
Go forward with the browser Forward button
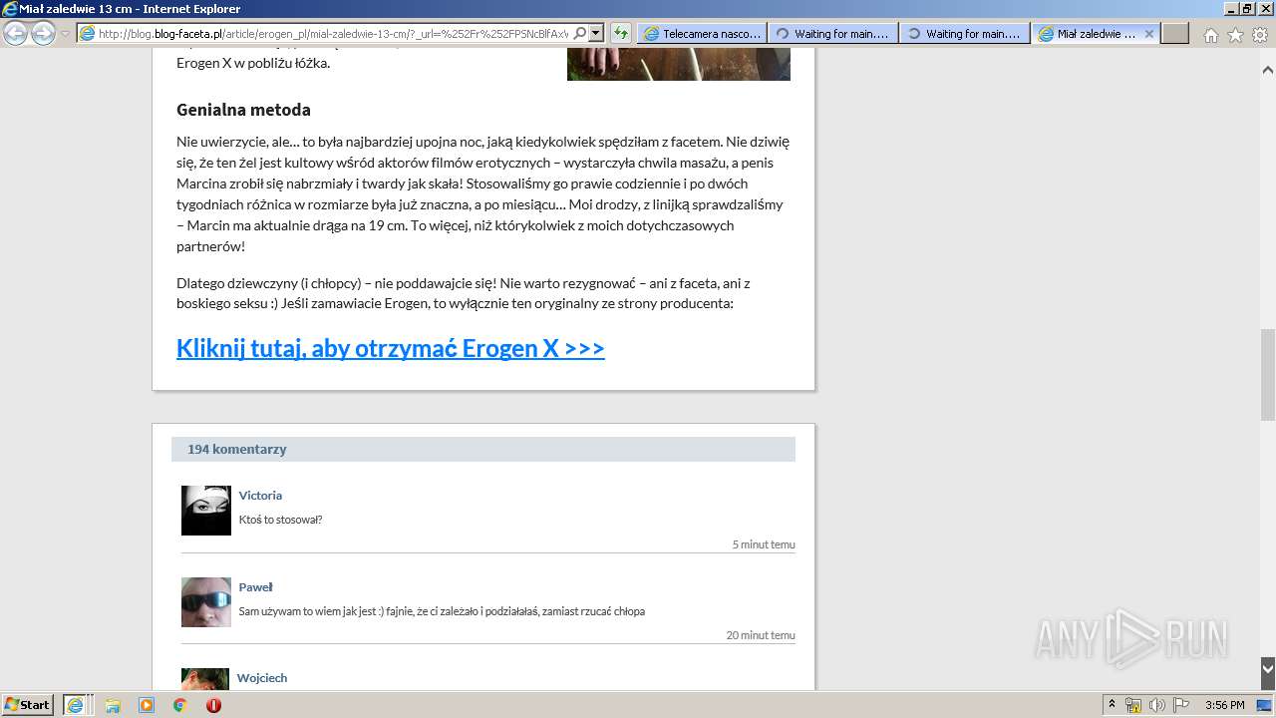pos(43,33)
